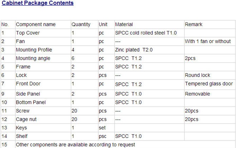Select the Bottom Panel cell

[31, 102]
